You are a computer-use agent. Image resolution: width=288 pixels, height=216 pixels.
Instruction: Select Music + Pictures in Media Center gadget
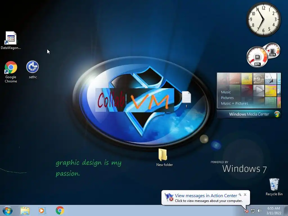click(234, 103)
